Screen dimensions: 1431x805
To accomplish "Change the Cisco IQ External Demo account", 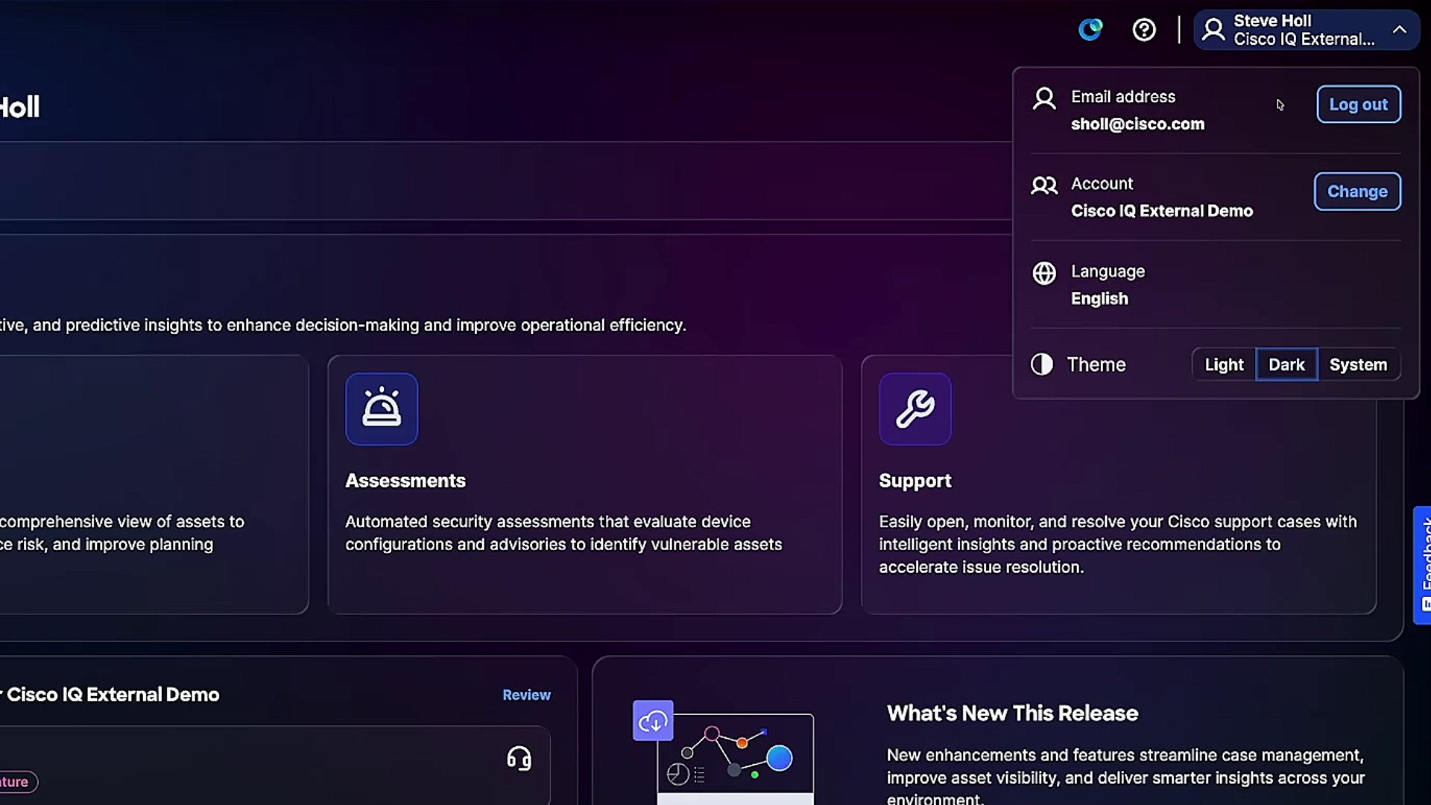I will (x=1357, y=192).
